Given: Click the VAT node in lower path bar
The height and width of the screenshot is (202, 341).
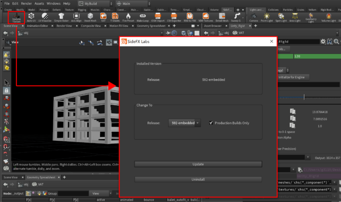Looking at the screenshot, I should pos(38,184).
